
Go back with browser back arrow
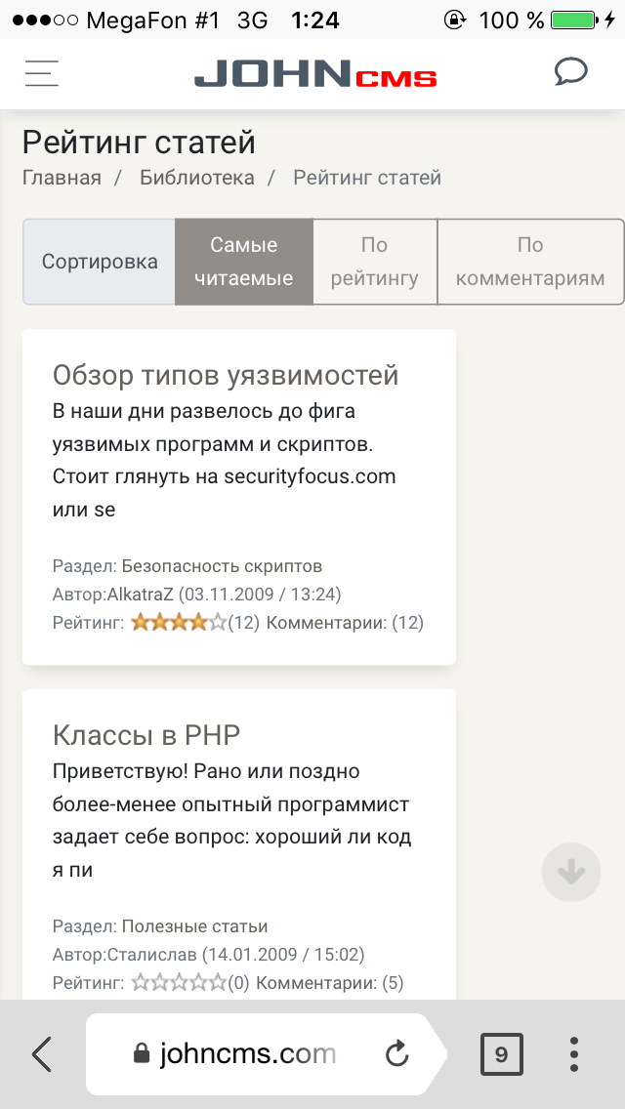click(42, 1054)
